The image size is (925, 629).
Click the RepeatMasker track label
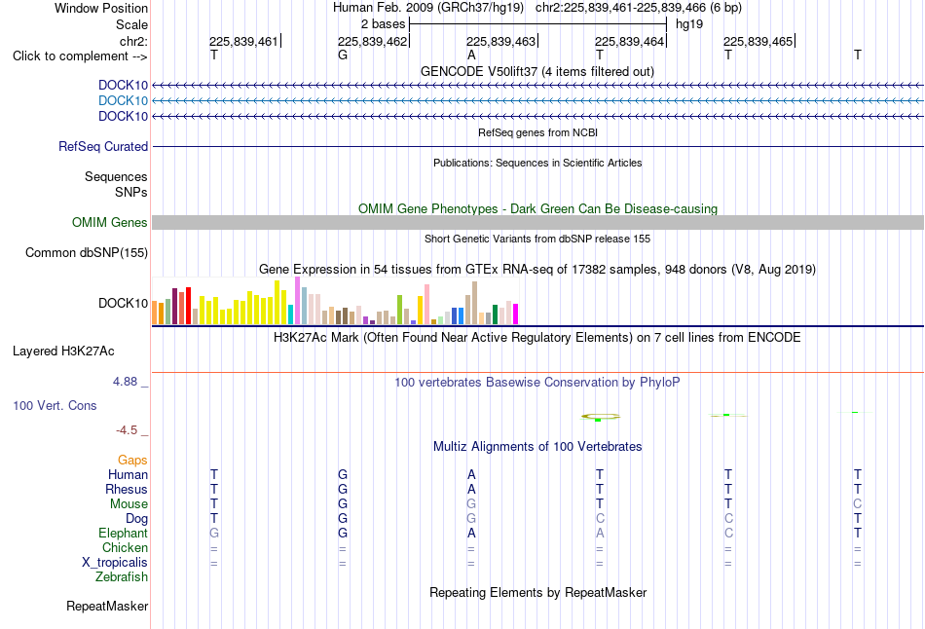[107, 606]
